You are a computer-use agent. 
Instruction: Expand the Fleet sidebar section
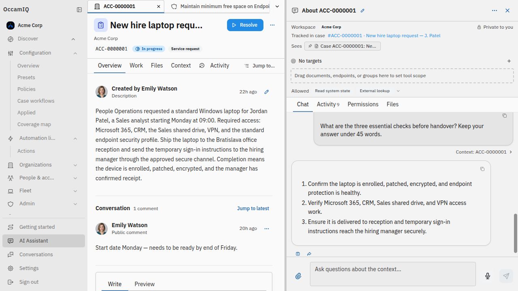point(75,191)
